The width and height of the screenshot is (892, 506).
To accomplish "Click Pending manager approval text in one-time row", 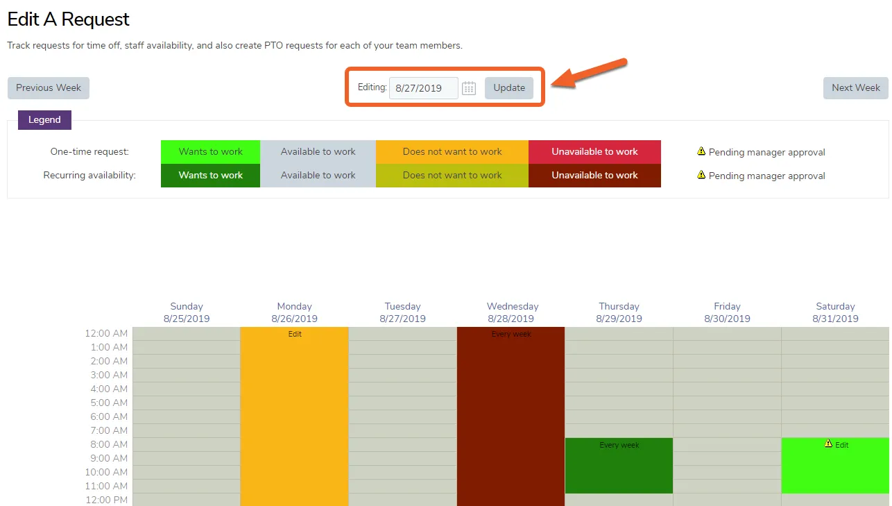I will pyautogui.click(x=766, y=152).
